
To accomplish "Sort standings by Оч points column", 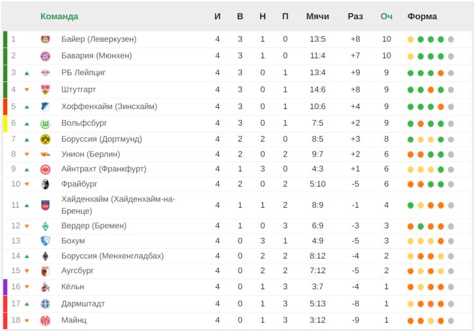I will coord(386,16).
